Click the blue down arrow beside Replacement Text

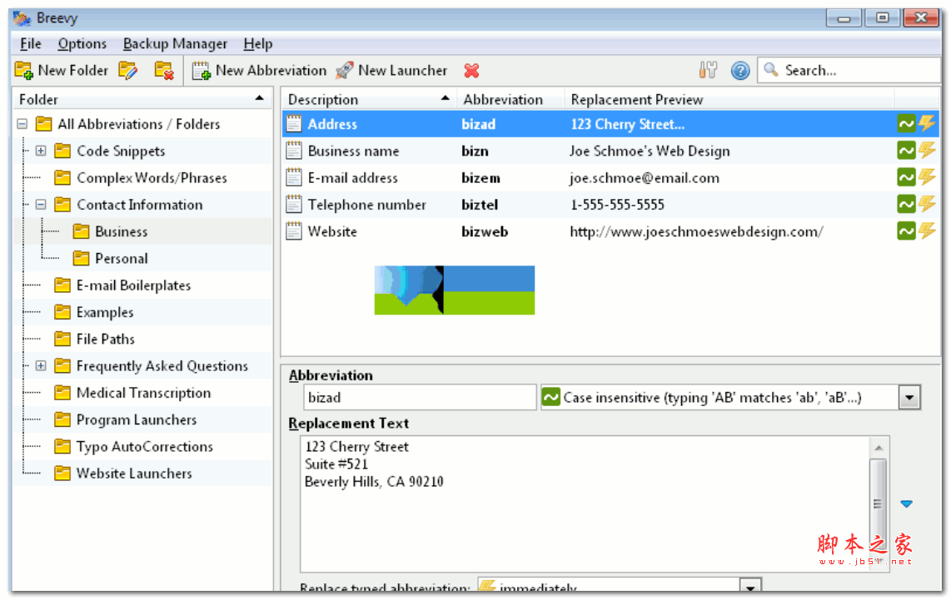pyautogui.click(x=906, y=503)
